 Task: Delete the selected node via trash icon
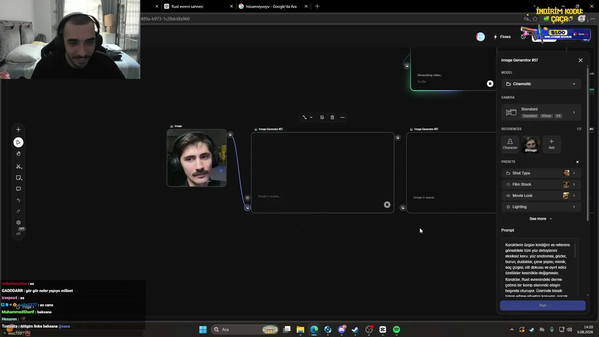[332, 117]
